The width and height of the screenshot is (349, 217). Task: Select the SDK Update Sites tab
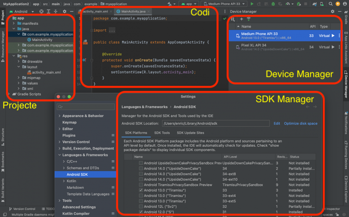coord(190,133)
